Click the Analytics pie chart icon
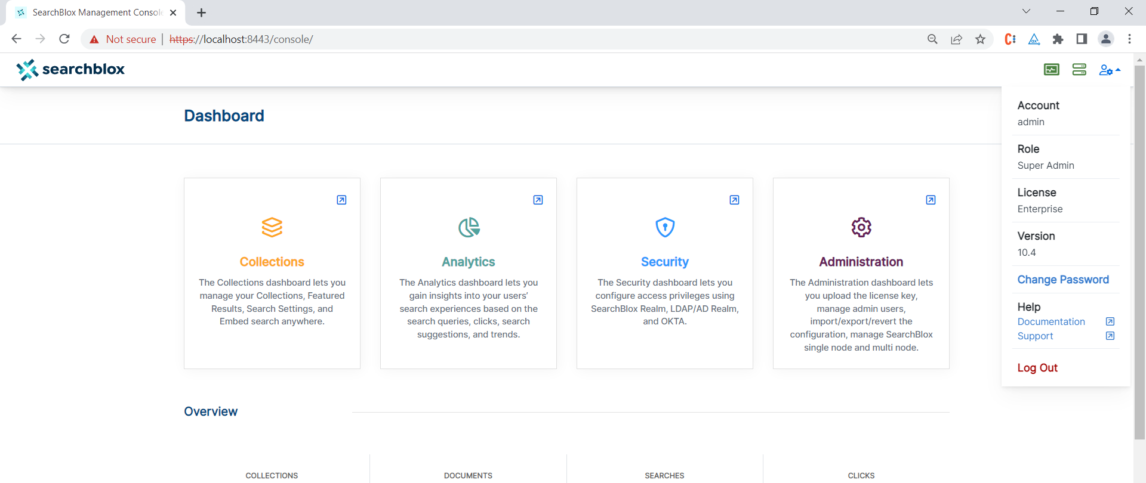The image size is (1146, 483). click(469, 227)
